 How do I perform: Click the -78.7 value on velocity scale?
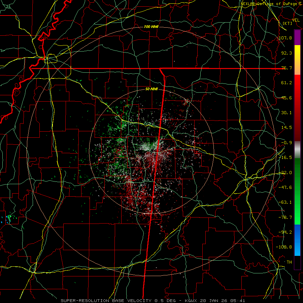285,217
